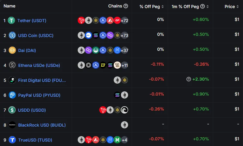Click the PayPal USD coin logo
The image size is (243, 146).
click(12, 95)
